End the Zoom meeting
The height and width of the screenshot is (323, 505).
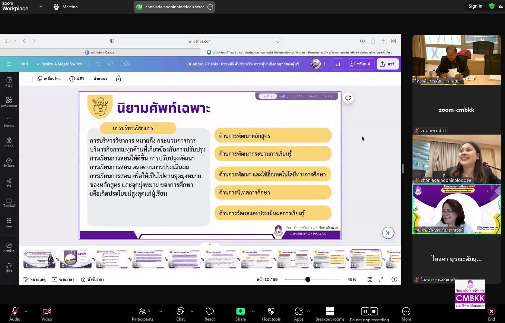(492, 314)
